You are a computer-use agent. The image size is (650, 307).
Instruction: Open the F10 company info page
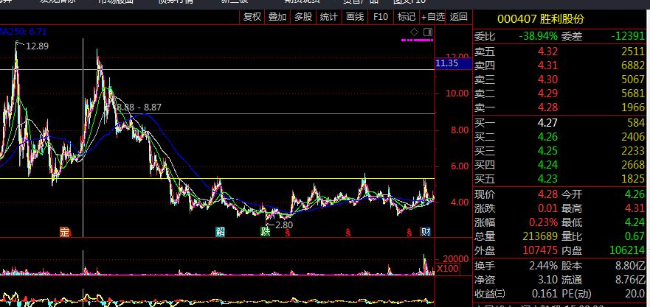[381, 17]
